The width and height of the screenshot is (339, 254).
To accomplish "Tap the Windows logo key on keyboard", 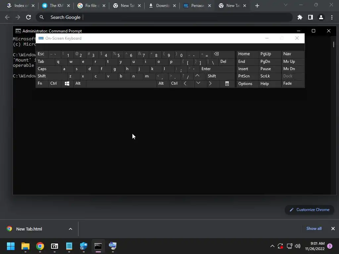I will (x=67, y=84).
